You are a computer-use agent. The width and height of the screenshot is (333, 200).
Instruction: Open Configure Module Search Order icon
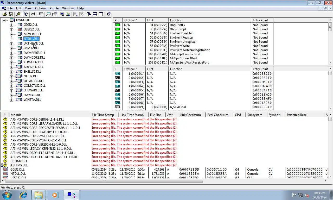[68, 14]
